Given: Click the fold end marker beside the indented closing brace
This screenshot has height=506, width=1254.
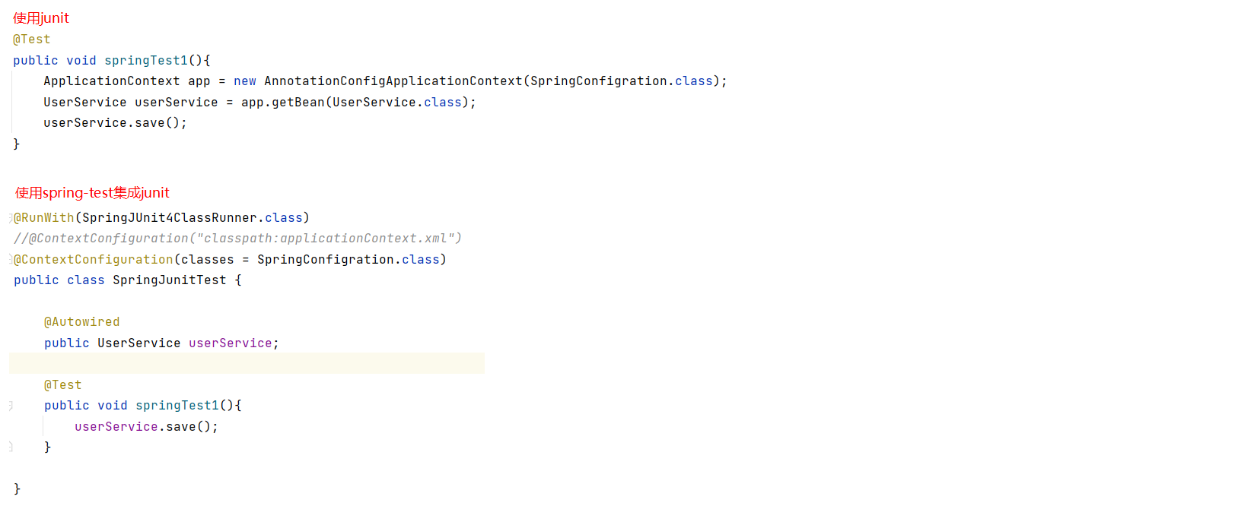Looking at the screenshot, I should [11, 447].
